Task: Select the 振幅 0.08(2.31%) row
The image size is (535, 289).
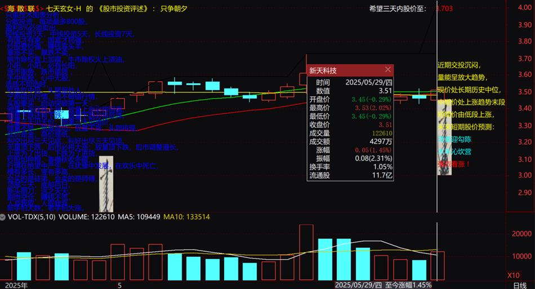Action: click(x=350, y=158)
